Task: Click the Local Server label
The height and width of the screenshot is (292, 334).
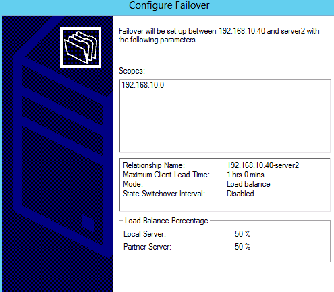Action: pos(144,234)
